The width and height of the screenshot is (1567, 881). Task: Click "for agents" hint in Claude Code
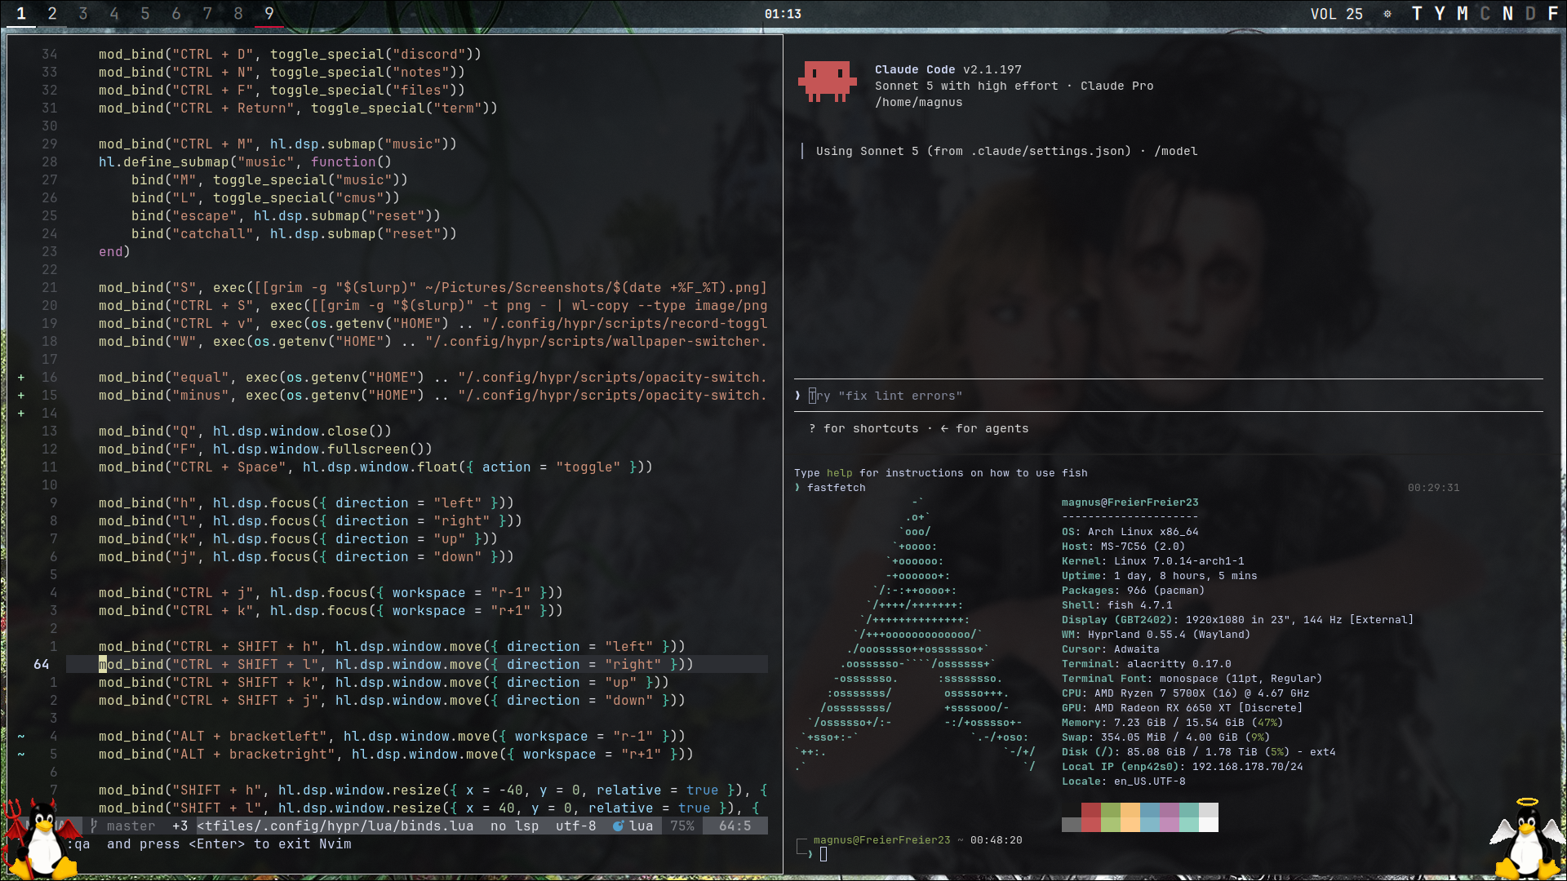992,428
